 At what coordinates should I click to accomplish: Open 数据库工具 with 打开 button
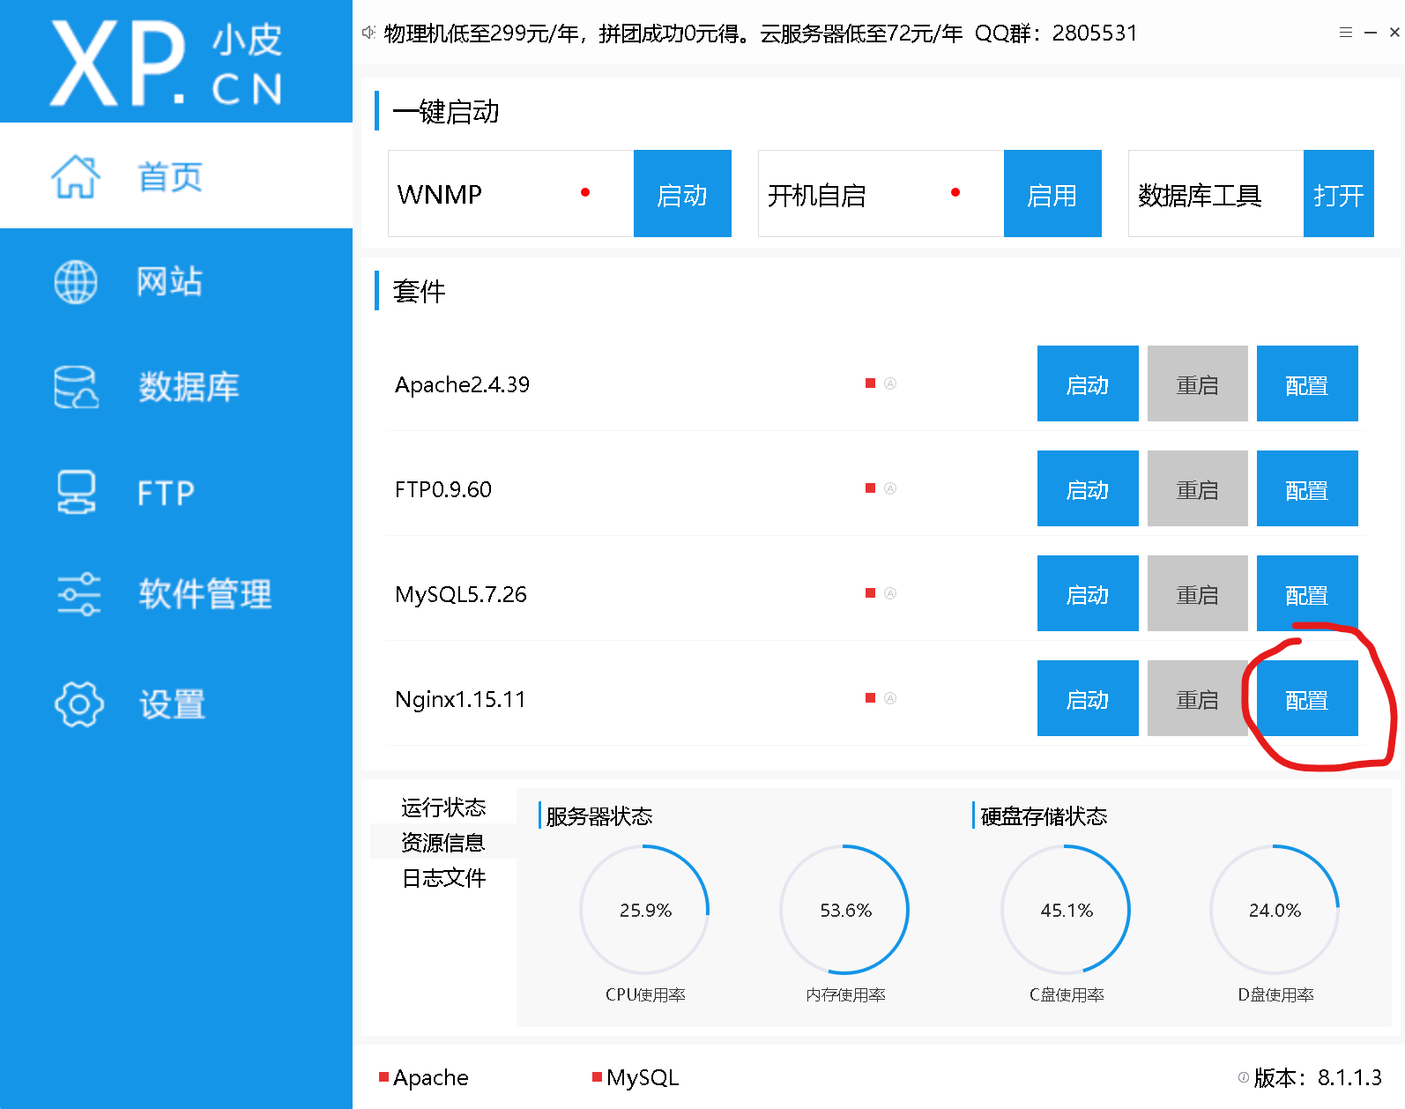click(1338, 194)
